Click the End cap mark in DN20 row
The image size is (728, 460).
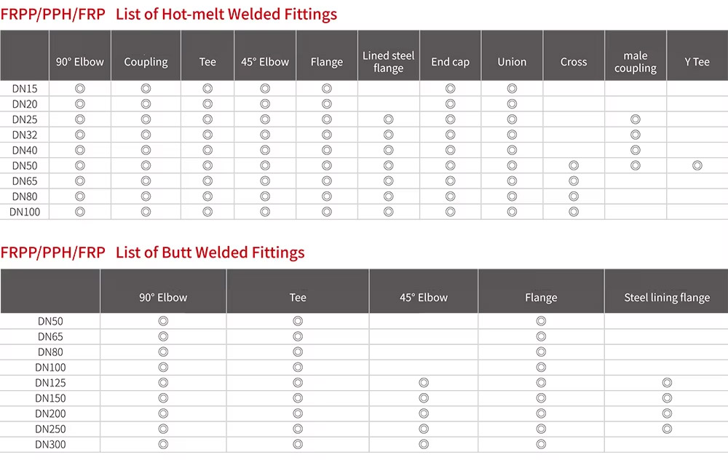(450, 104)
